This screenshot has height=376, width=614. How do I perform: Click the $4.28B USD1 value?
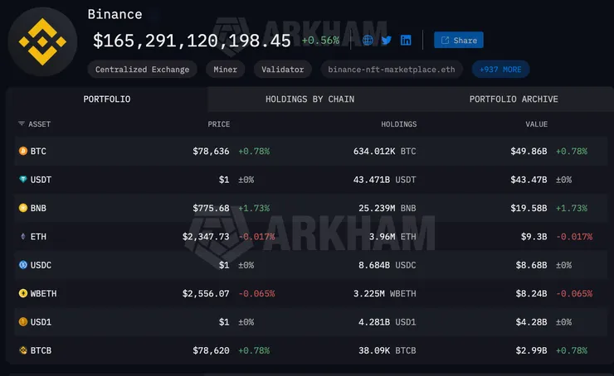click(531, 322)
